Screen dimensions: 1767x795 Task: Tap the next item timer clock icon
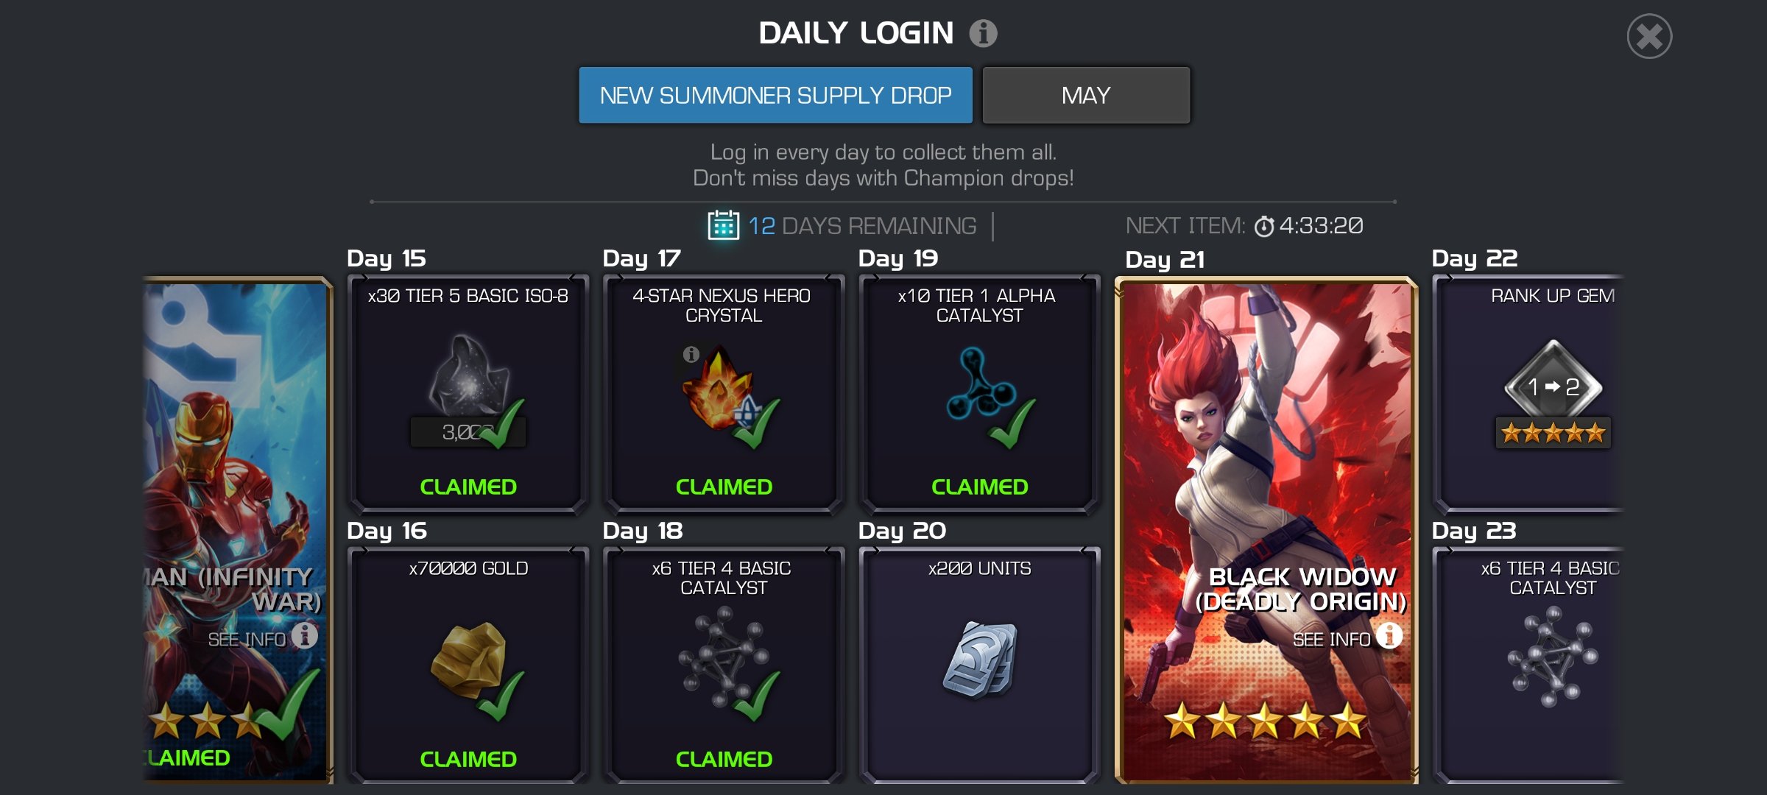[1263, 226]
